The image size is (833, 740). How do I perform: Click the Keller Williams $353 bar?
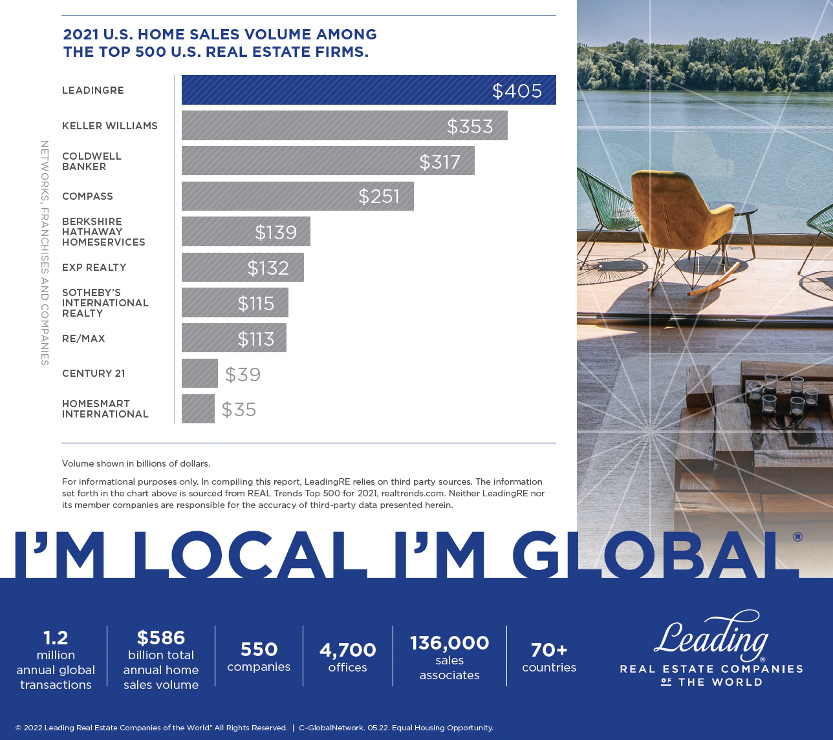tap(344, 125)
